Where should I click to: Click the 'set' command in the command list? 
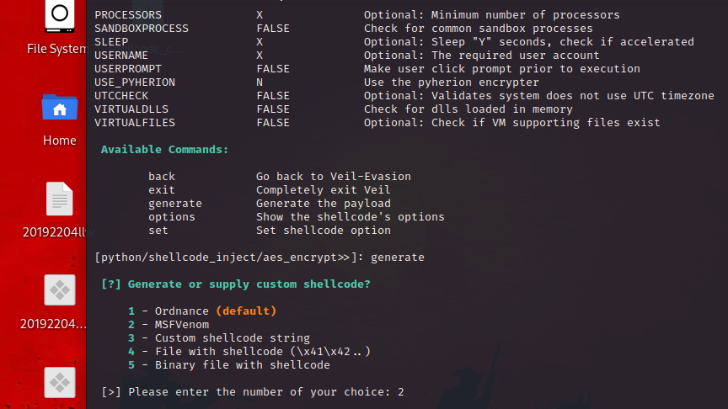point(158,231)
